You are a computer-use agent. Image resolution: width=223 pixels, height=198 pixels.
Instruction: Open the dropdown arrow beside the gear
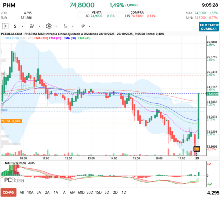click(56, 26)
